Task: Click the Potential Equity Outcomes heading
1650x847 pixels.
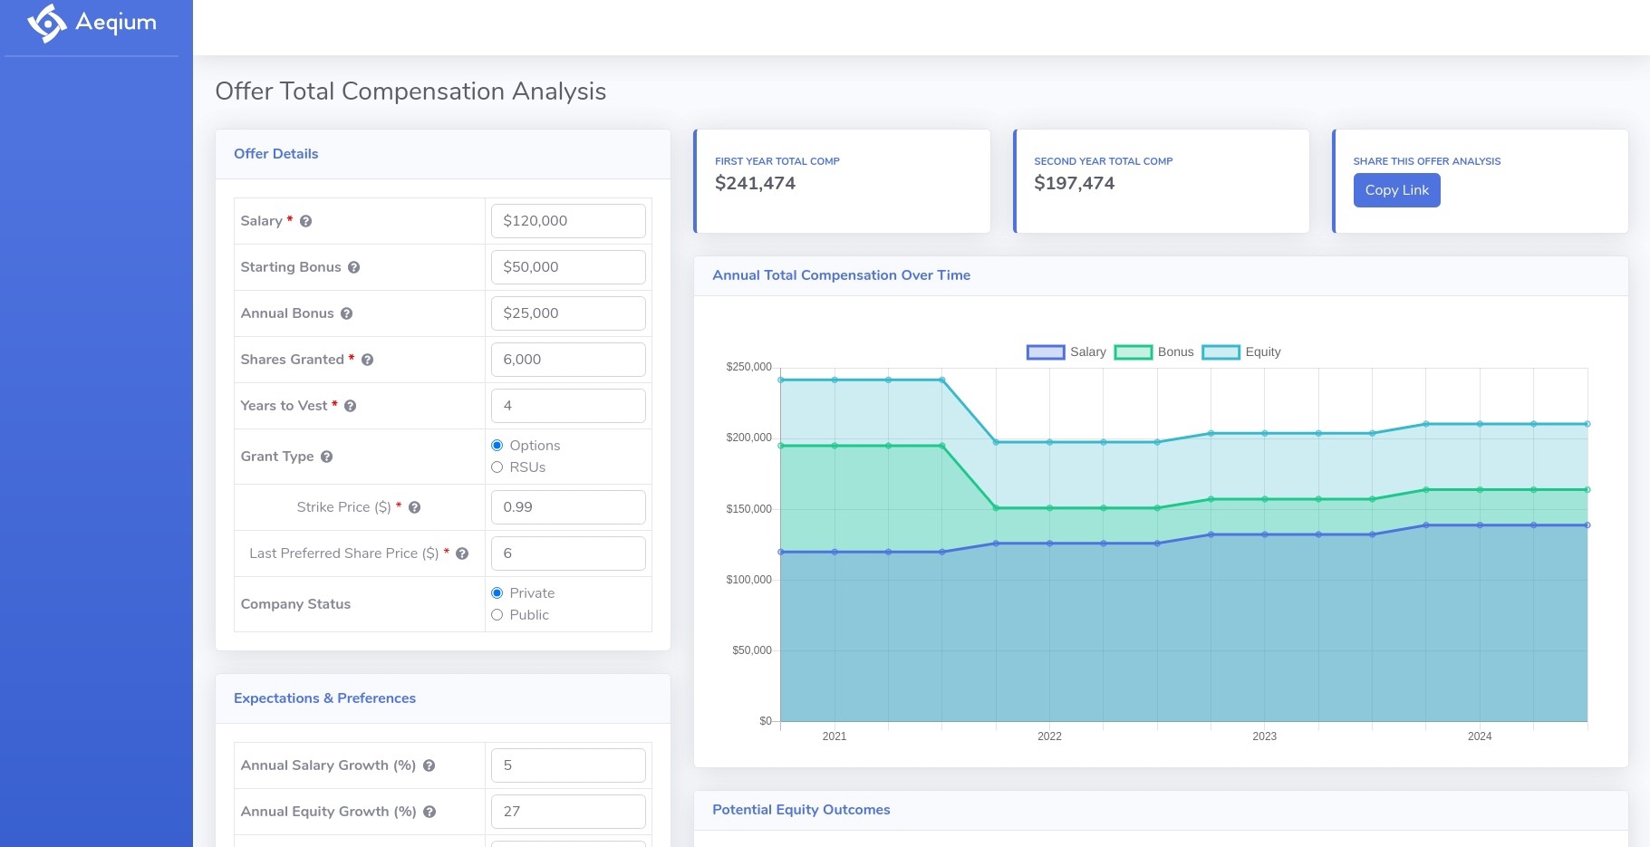Action: coord(801,810)
